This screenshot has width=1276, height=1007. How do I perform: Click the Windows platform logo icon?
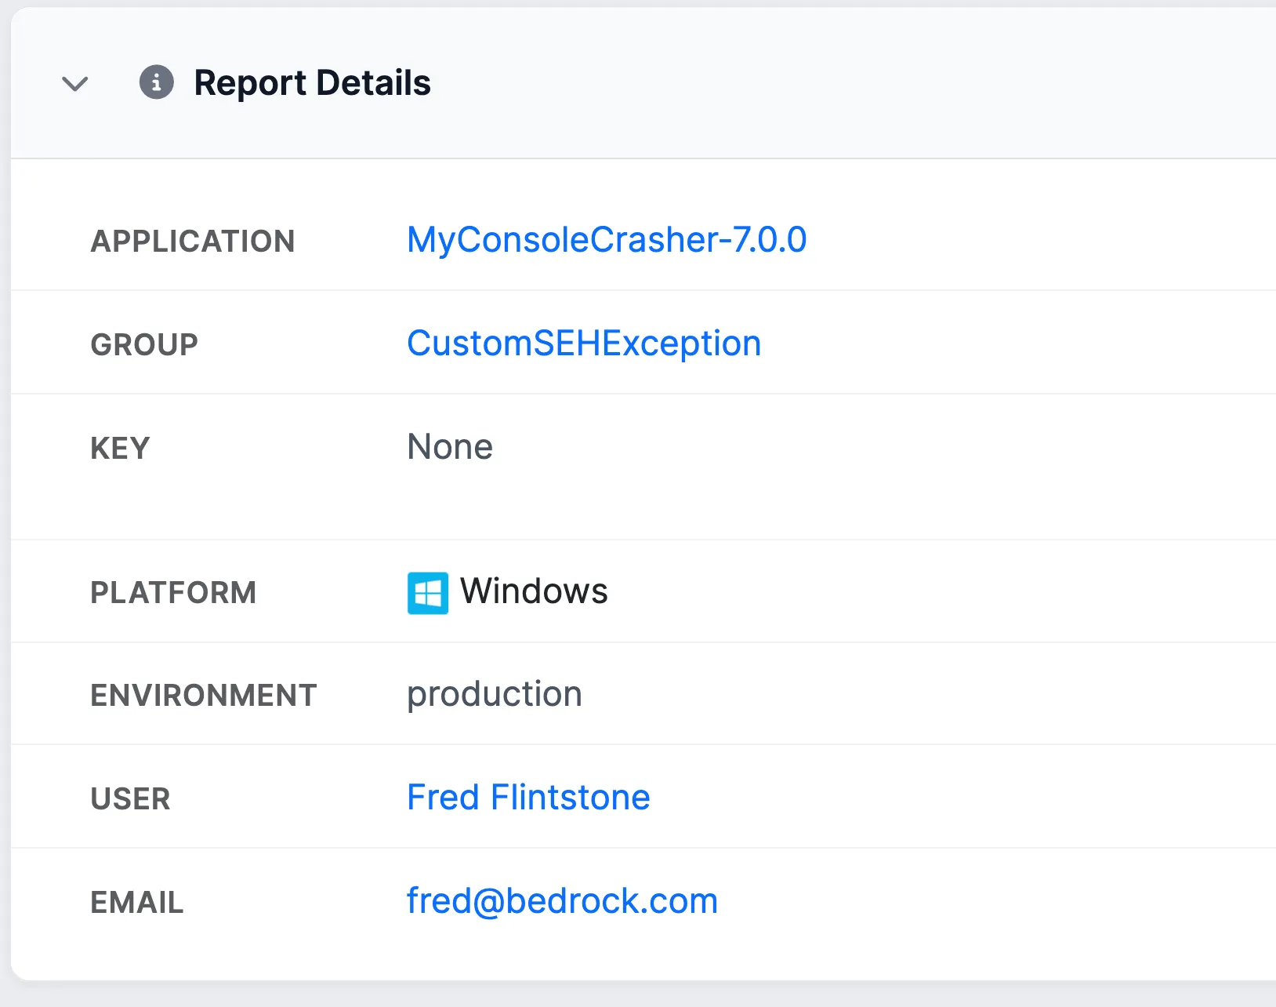click(428, 593)
